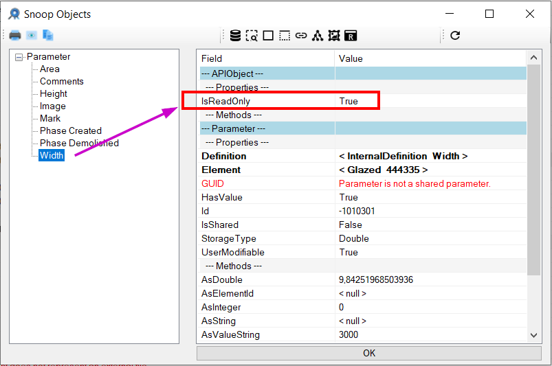This screenshot has height=366, width=552.
Task: Click the print icon in toolbar
Action: tap(15, 35)
